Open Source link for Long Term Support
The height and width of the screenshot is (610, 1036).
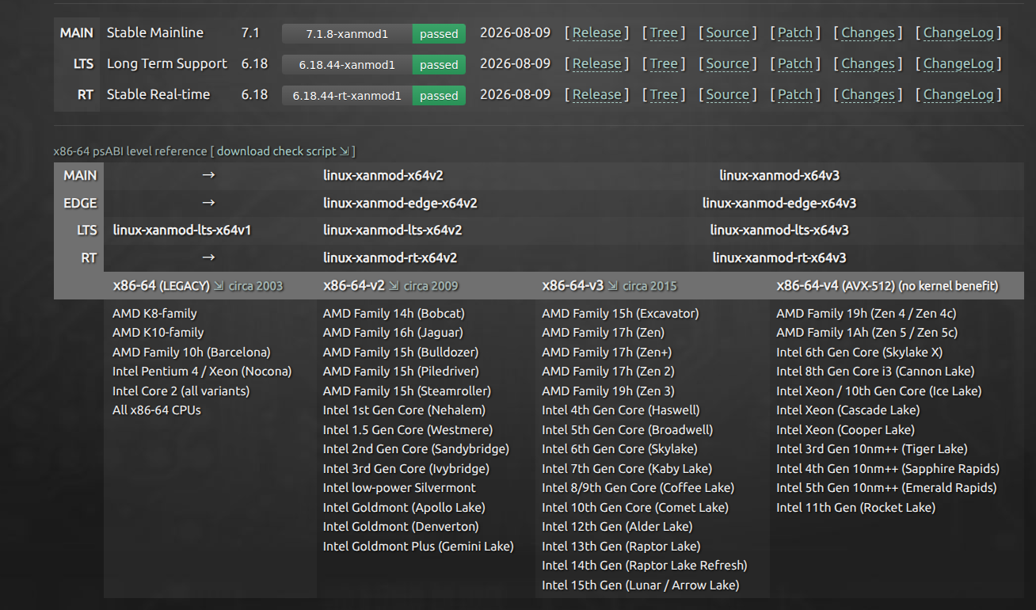coord(728,63)
